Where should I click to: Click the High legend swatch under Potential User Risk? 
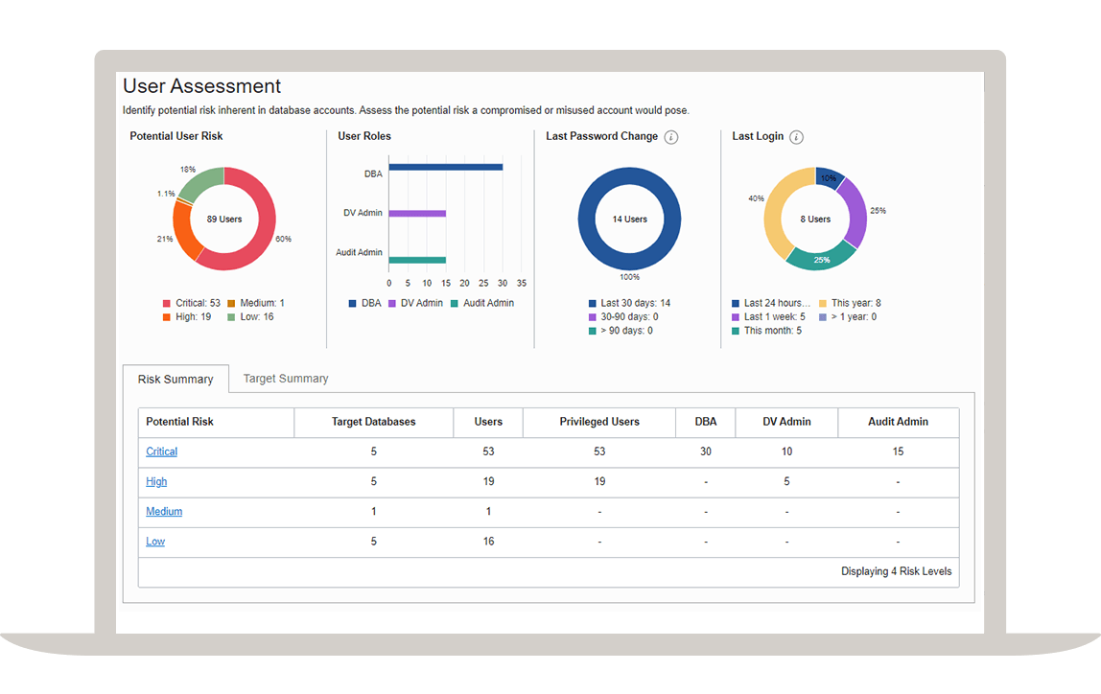pos(167,317)
